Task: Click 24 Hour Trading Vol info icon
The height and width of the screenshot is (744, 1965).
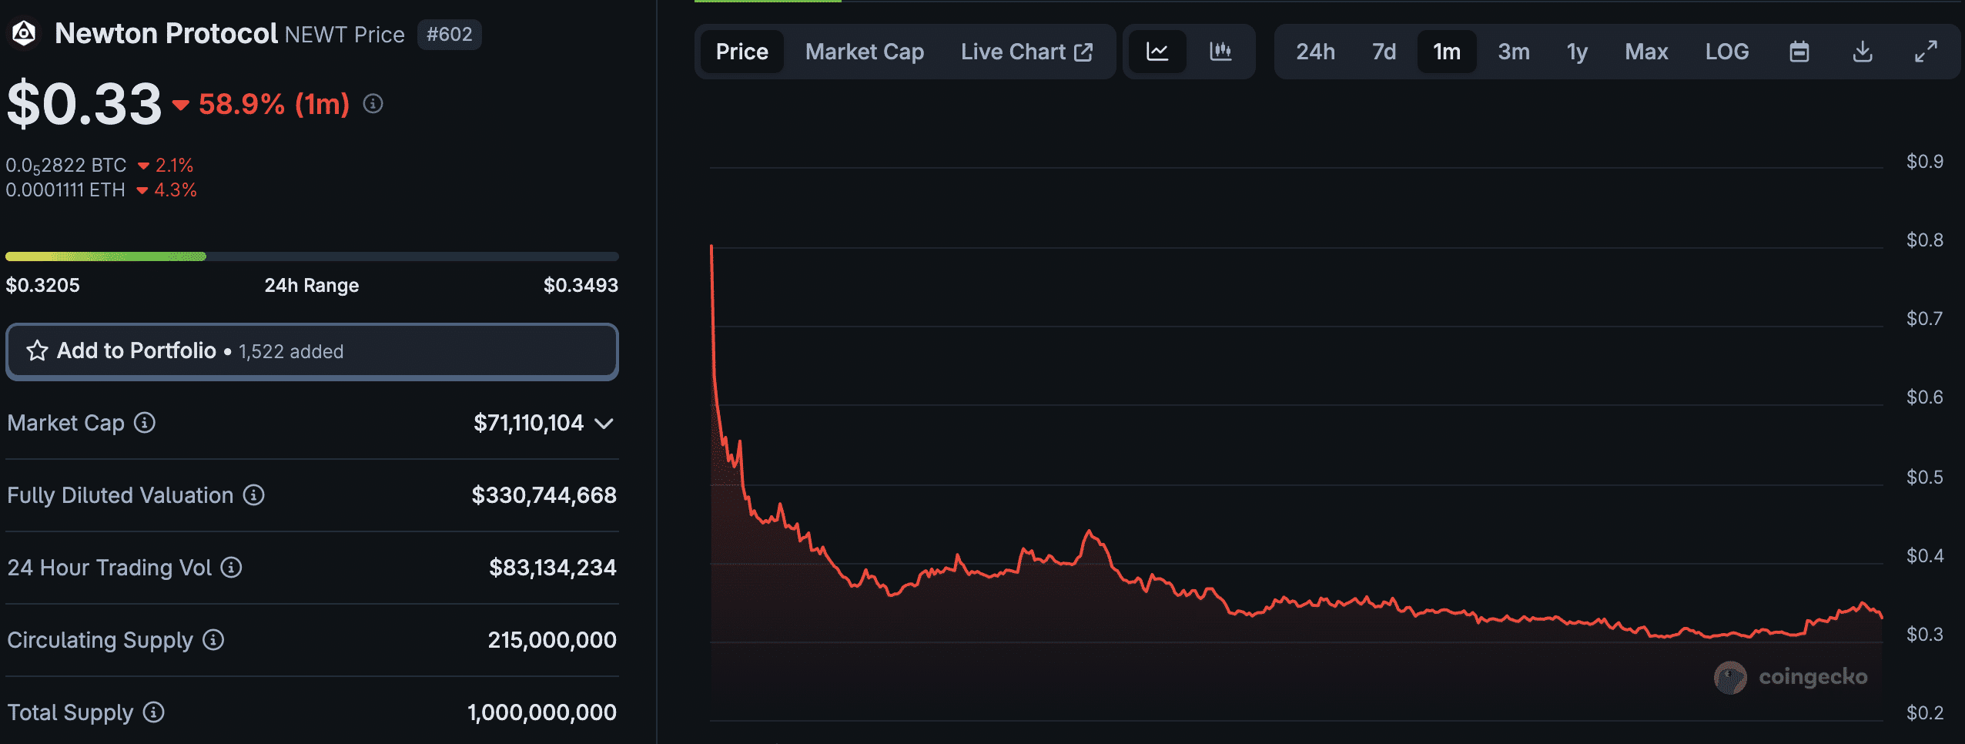Action: [x=231, y=568]
